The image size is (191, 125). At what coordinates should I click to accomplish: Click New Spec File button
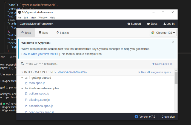point(162,64)
